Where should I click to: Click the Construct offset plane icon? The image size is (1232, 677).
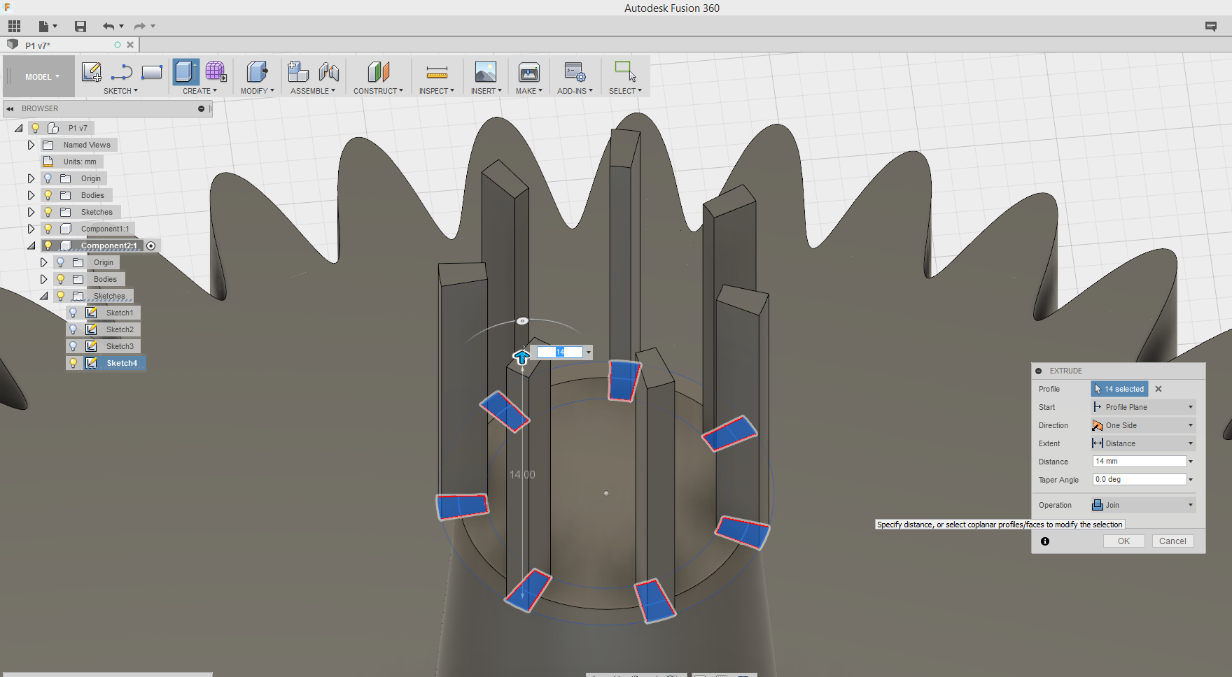[378, 71]
